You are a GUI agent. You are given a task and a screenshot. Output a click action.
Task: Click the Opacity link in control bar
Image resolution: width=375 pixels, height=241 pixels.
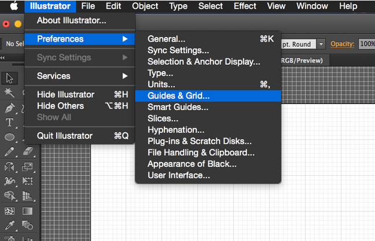[x=342, y=44]
